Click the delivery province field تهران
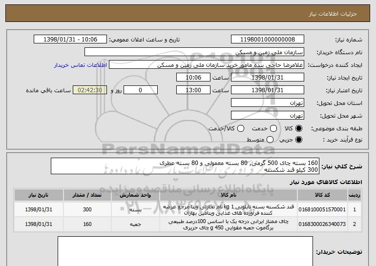Screen dimensions: 376x266 (268, 103)
